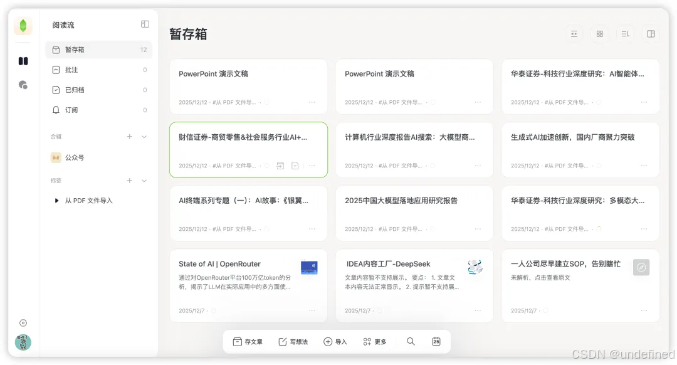Click the 写想法 button
This screenshot has width=677, height=365.
tap(293, 342)
